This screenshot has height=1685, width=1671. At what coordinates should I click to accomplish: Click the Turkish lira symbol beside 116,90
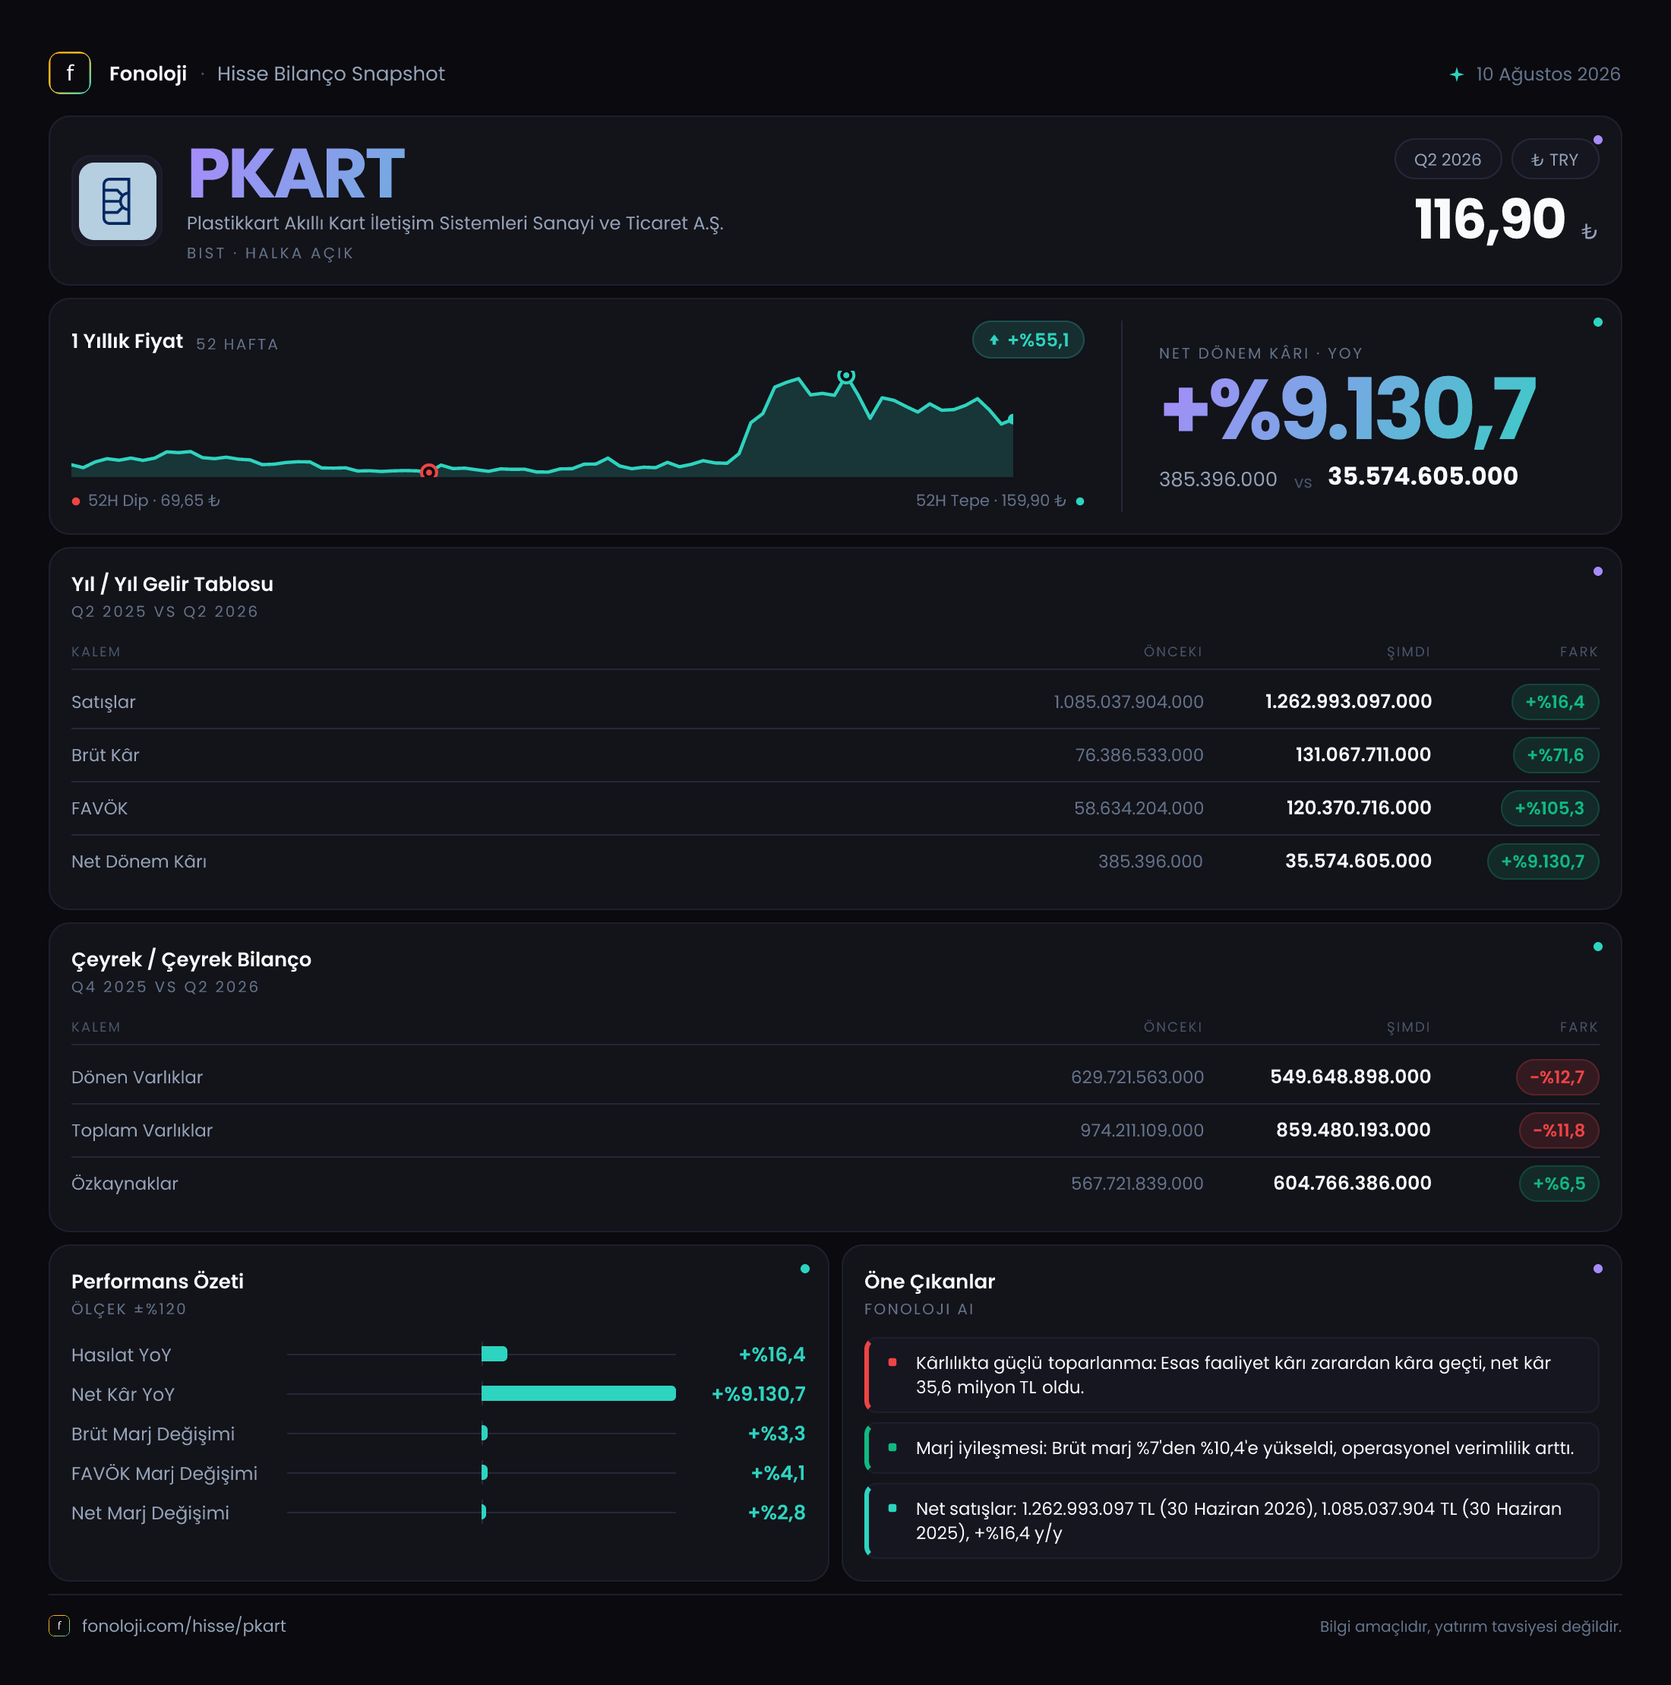[x=1589, y=231]
